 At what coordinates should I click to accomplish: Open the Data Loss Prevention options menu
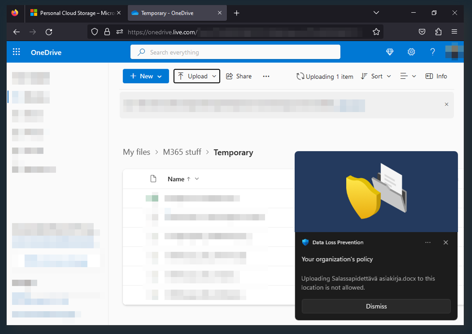coord(428,242)
